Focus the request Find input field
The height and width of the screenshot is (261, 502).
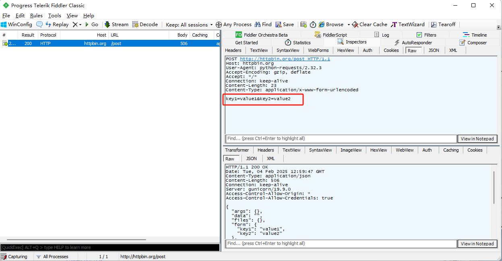pyautogui.click(x=341, y=138)
